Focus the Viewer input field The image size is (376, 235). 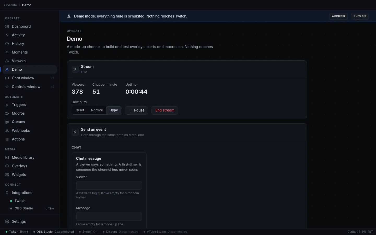pyautogui.click(x=109, y=185)
